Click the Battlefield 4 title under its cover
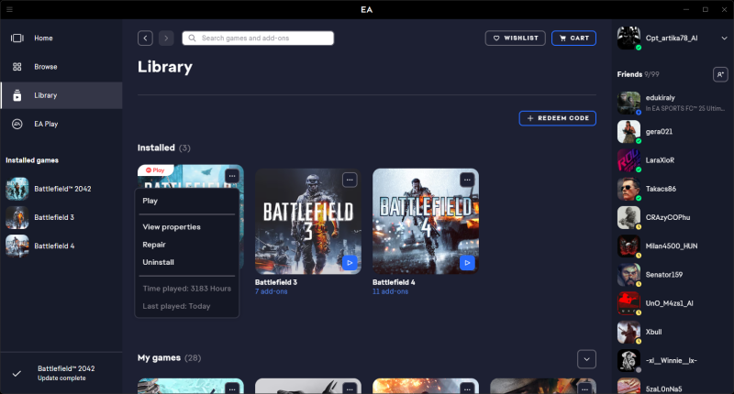The height and width of the screenshot is (394, 734). click(394, 282)
